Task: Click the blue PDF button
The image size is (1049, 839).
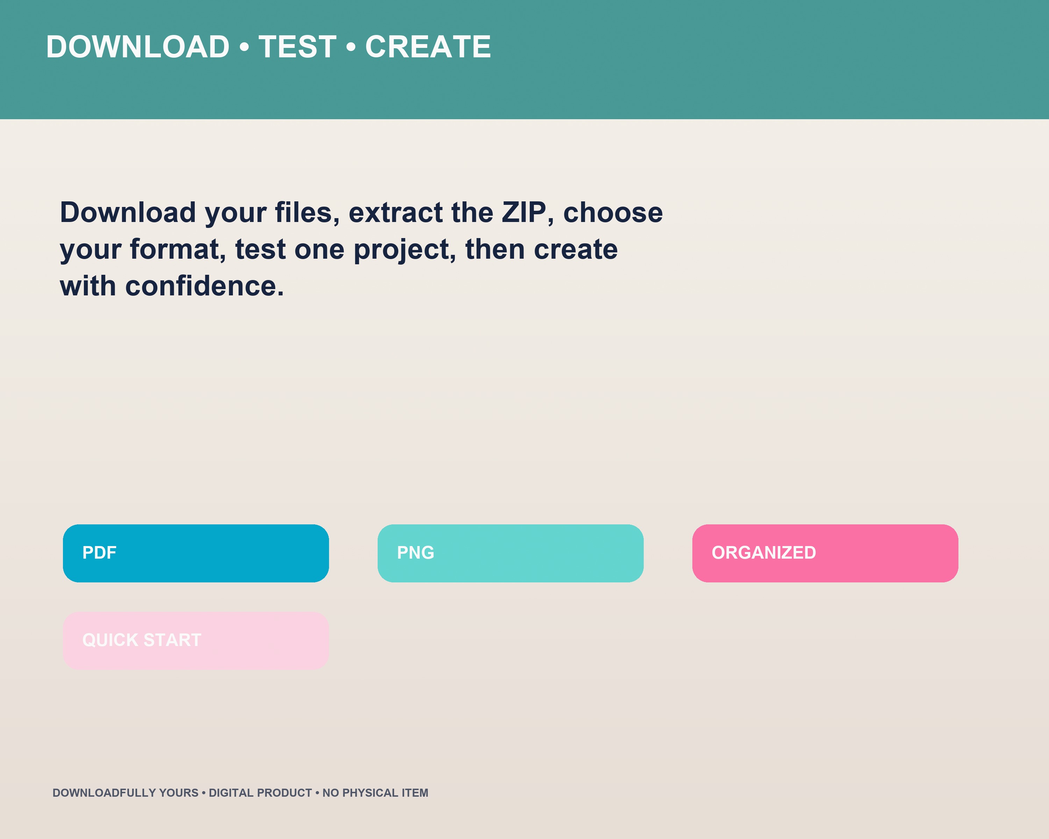Action: [195, 553]
